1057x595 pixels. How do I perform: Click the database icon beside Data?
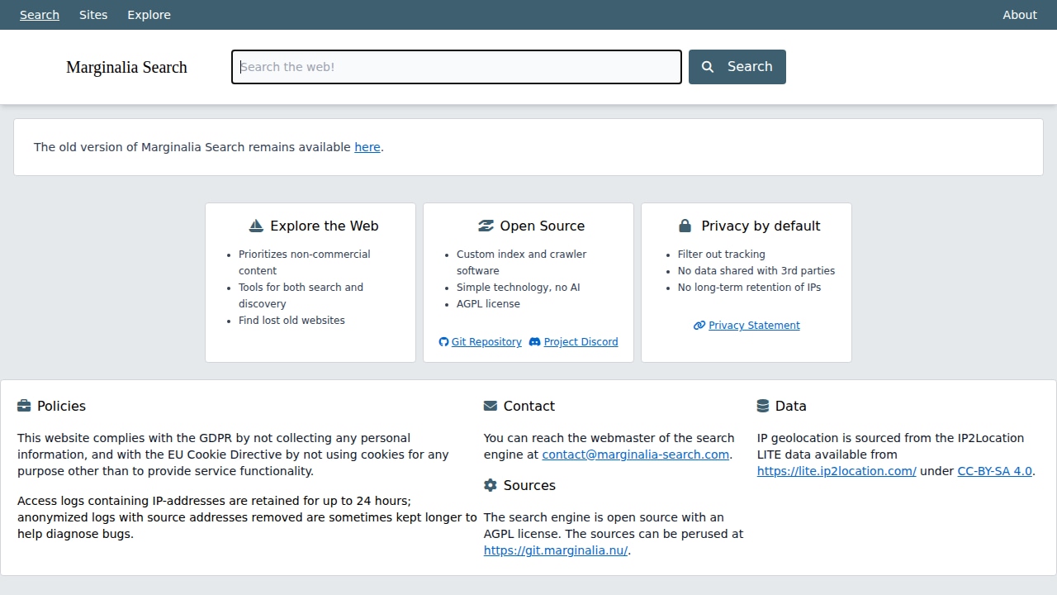click(763, 406)
